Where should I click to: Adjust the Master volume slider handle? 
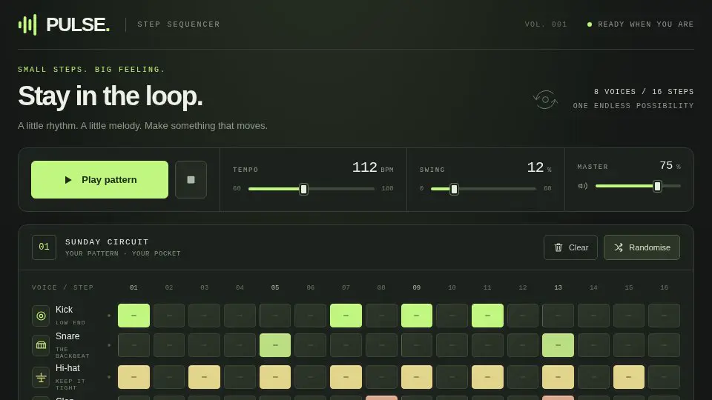(x=657, y=186)
